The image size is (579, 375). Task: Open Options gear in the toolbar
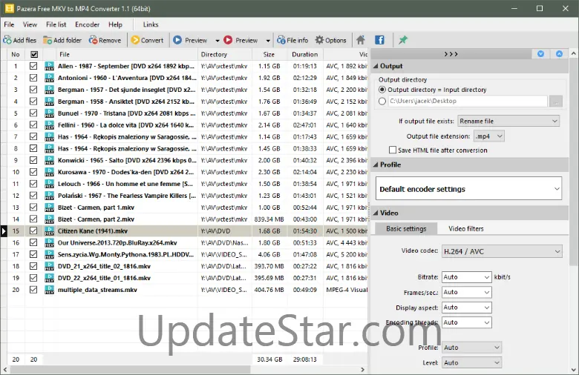(331, 40)
